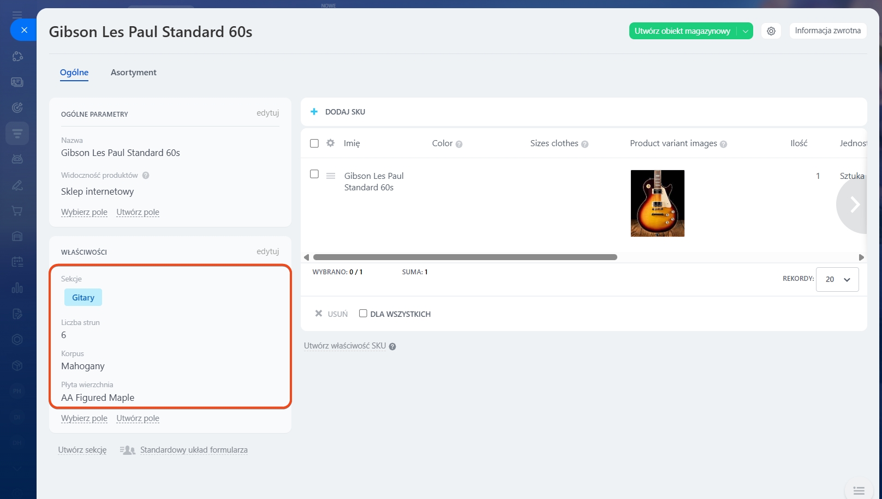Screen dimensions: 882x499
Task: Open the bar chart analytics sidebar icon
Action: pyautogui.click(x=17, y=287)
